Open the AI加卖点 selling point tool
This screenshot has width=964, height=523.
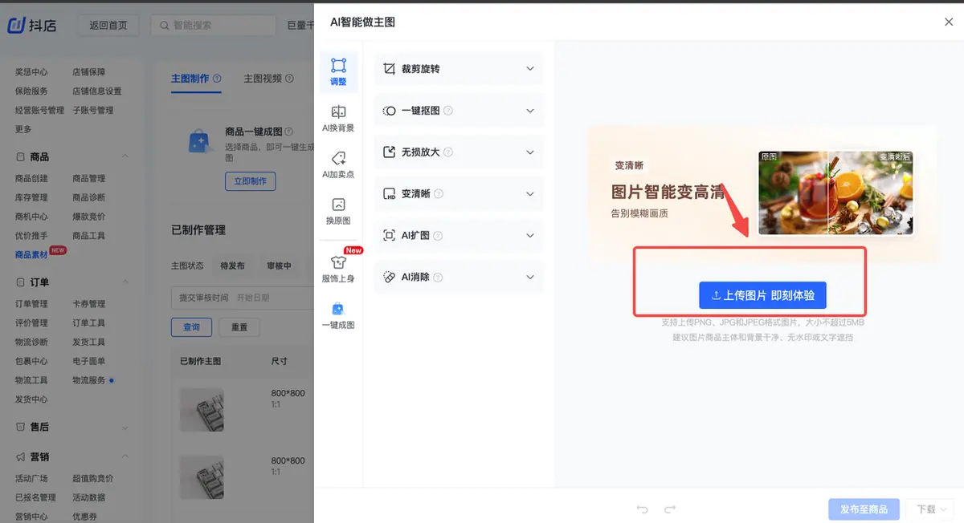tap(338, 164)
